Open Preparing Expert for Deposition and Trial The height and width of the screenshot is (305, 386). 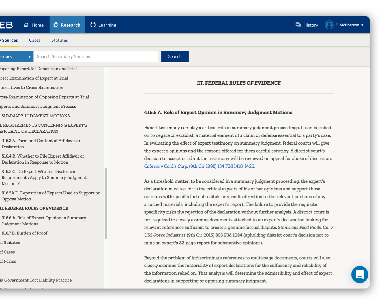coord(38,69)
